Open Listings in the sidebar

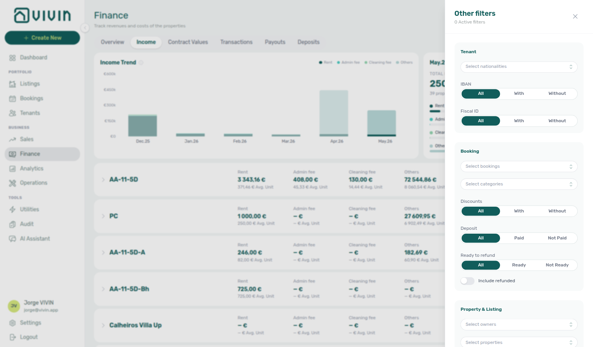42,84
